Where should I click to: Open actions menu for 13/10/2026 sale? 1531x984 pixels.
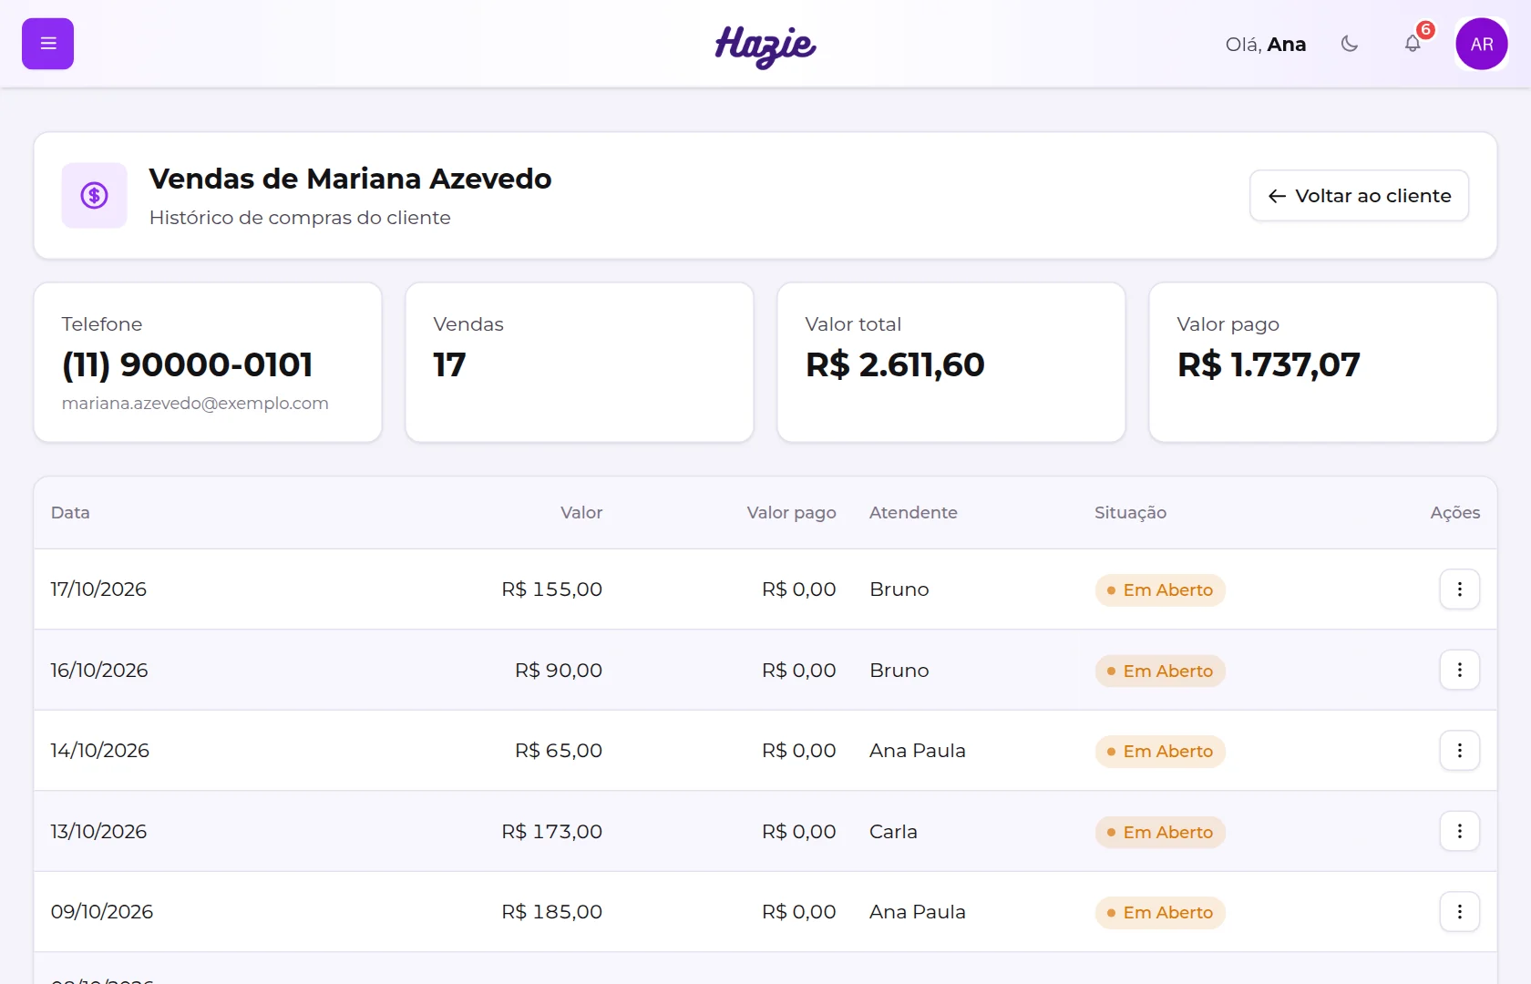(x=1460, y=832)
